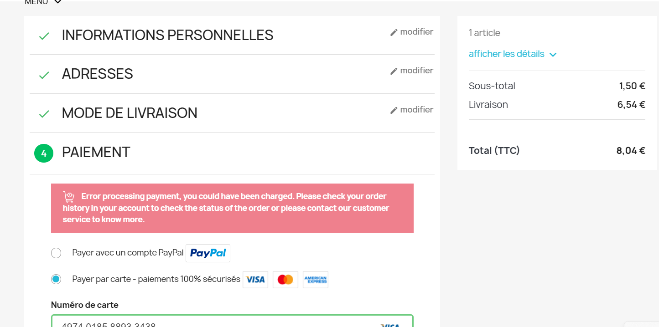Click pencil icon in Mode de Livraison row
This screenshot has width=659, height=327.
pos(394,110)
